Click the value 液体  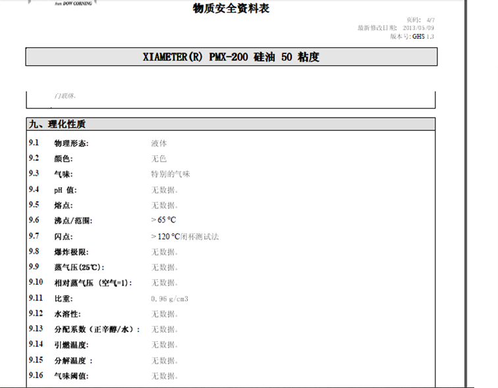159,143
